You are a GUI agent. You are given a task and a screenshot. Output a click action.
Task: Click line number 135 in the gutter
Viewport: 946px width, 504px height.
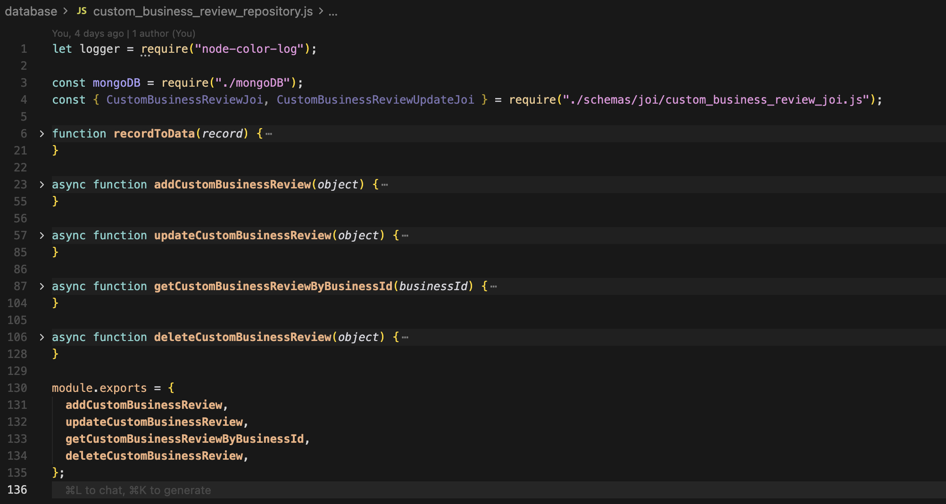pos(17,473)
